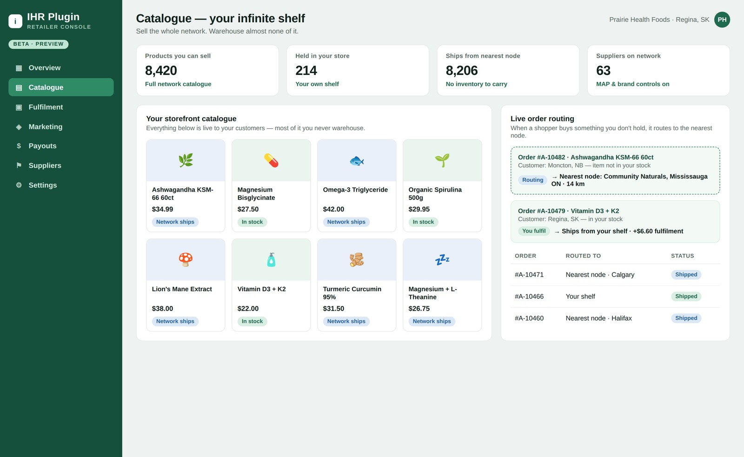Open the Ships from nearest node card
Screen dimensions: 744x457
click(508, 71)
